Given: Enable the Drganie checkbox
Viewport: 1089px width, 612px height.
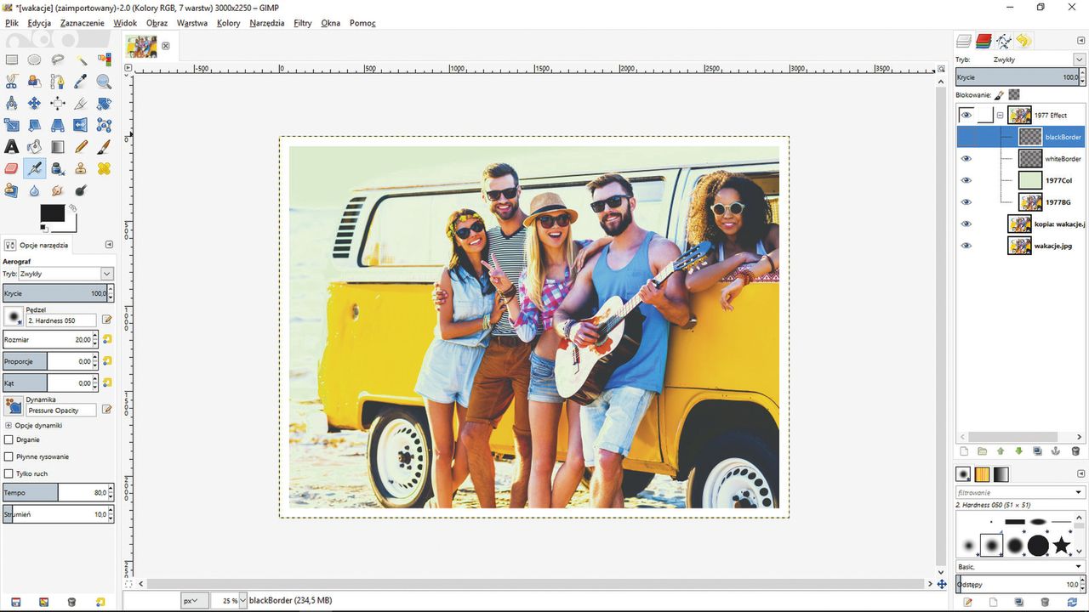Looking at the screenshot, I should [x=9, y=439].
